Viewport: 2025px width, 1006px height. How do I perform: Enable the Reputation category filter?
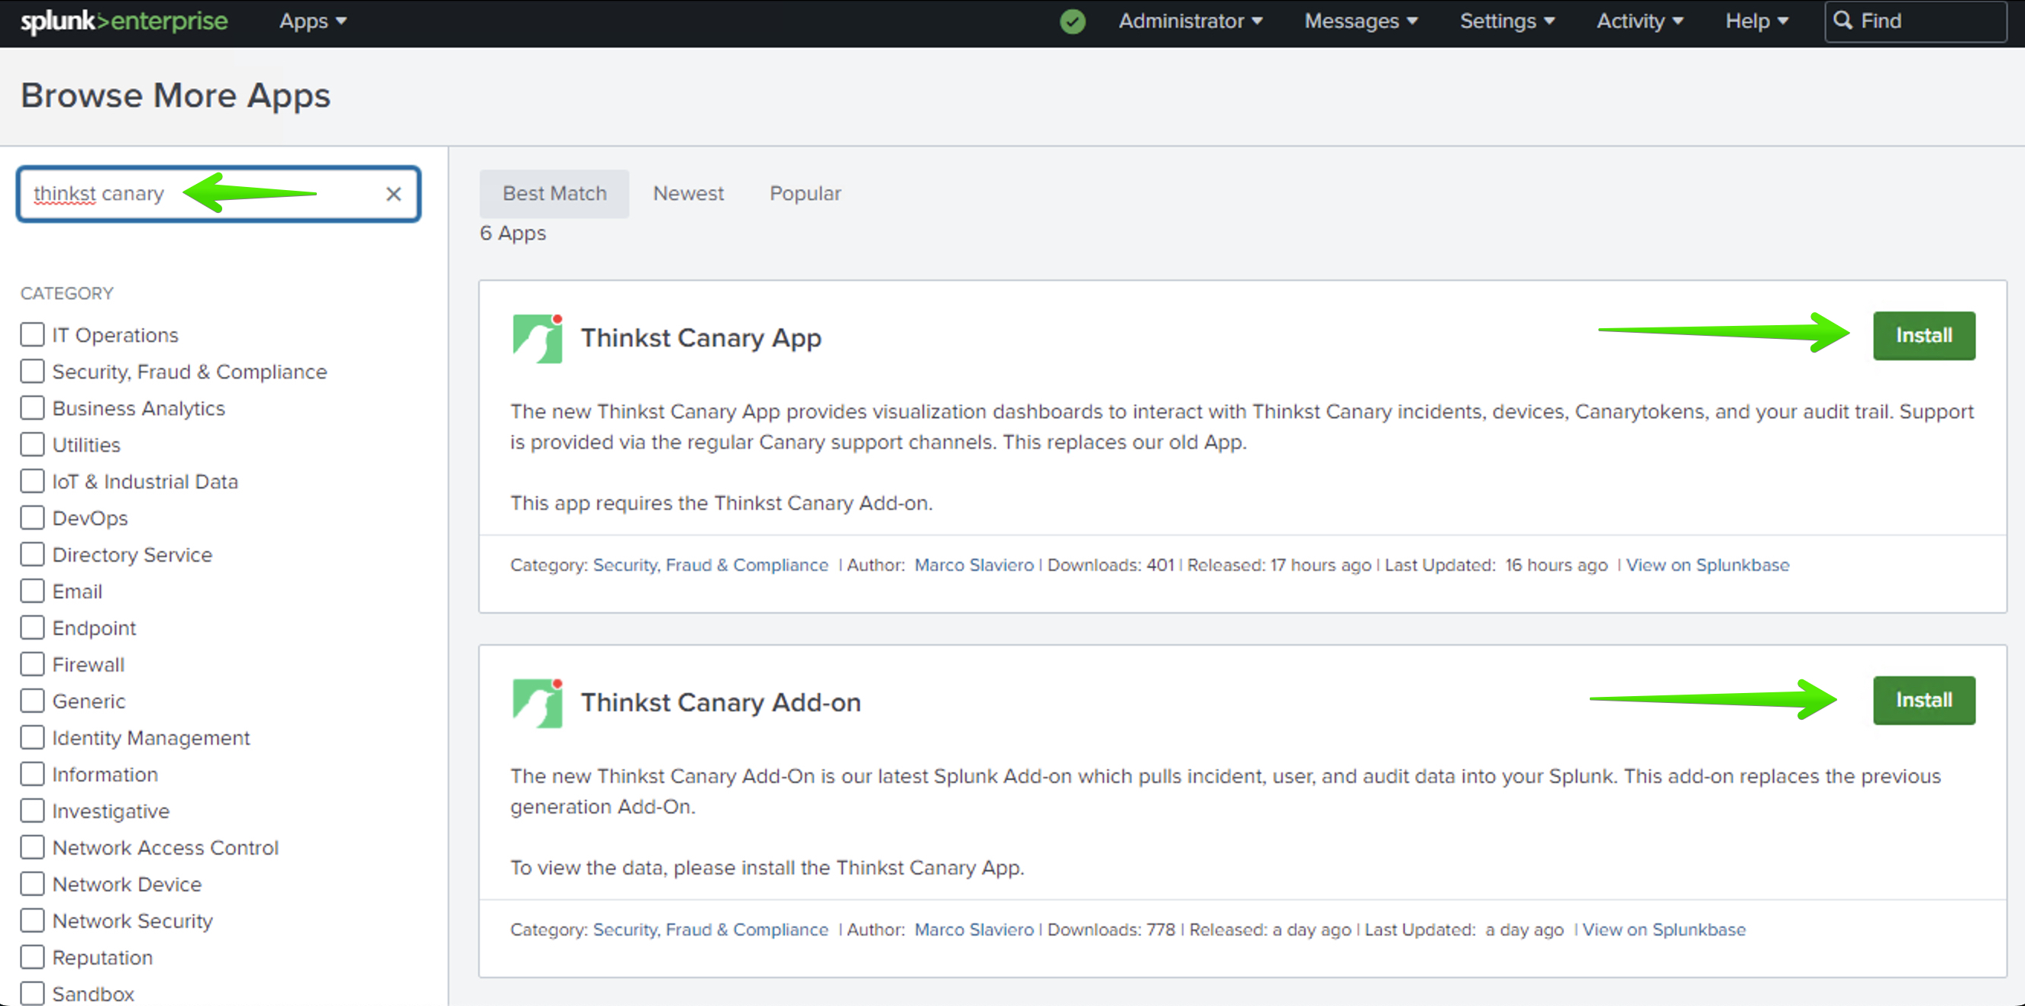(32, 957)
